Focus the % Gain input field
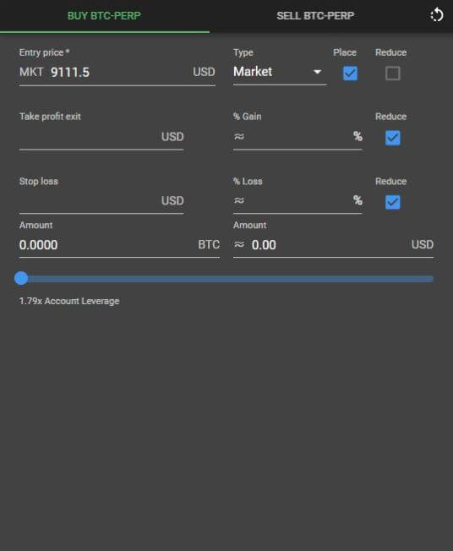The width and height of the screenshot is (453, 551). click(x=297, y=137)
